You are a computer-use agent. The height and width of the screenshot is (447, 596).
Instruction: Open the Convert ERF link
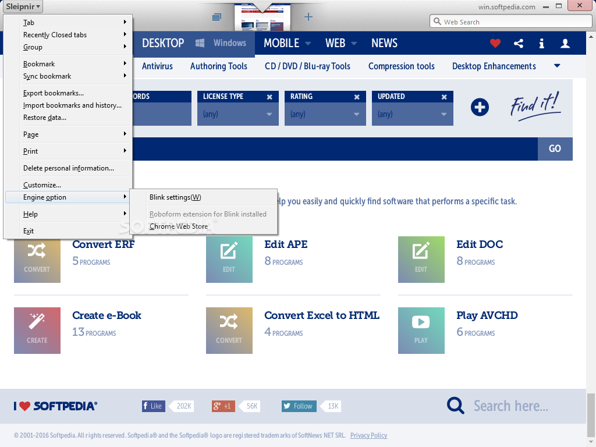click(104, 244)
